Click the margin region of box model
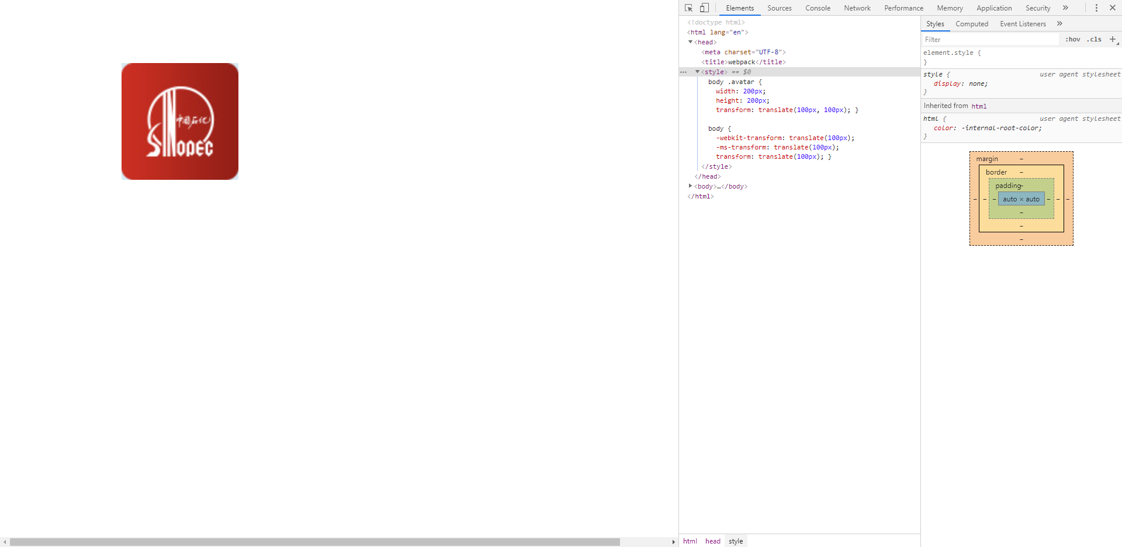1122x547 pixels. pos(987,159)
